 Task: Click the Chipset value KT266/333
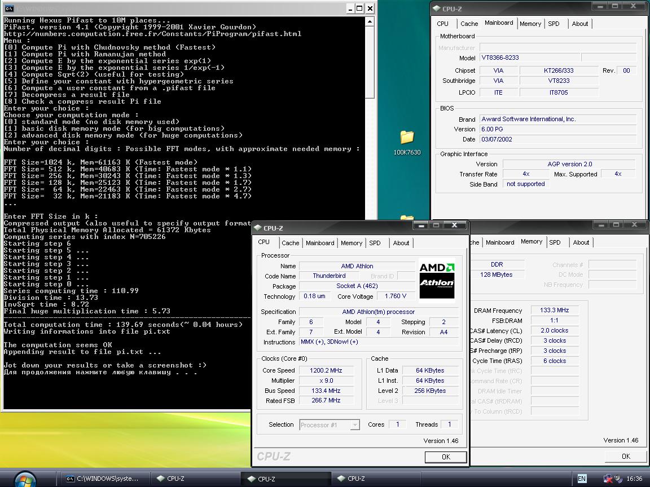pos(559,70)
